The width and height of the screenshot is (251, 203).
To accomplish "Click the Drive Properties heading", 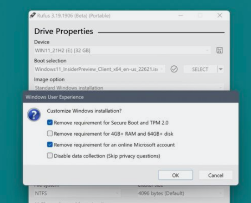I will coord(64,31).
